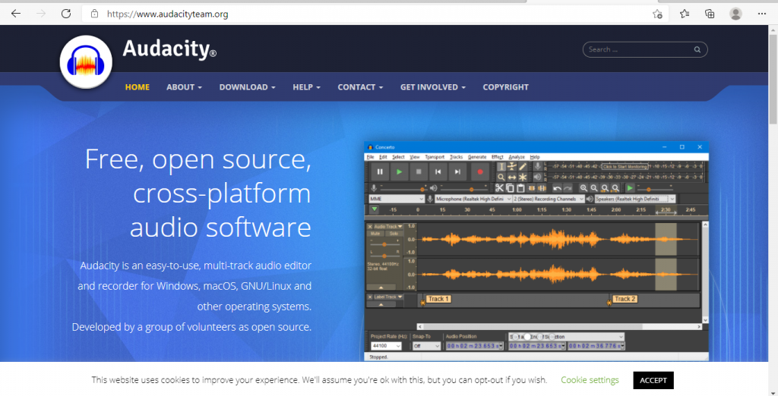Image resolution: width=778 pixels, height=396 pixels.
Task: Click the Undo arrow icon
Action: coord(558,188)
